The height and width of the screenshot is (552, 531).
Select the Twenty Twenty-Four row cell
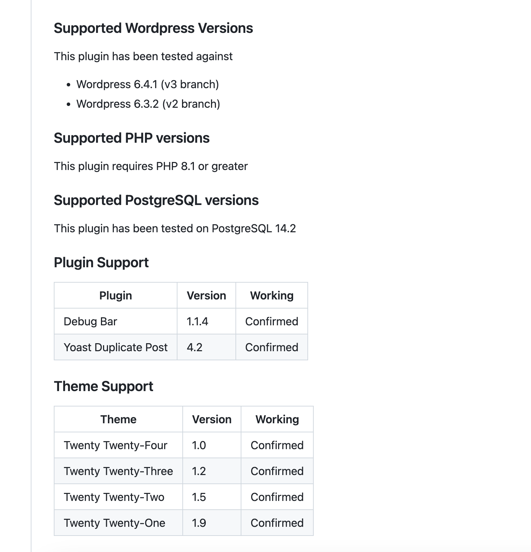118,445
